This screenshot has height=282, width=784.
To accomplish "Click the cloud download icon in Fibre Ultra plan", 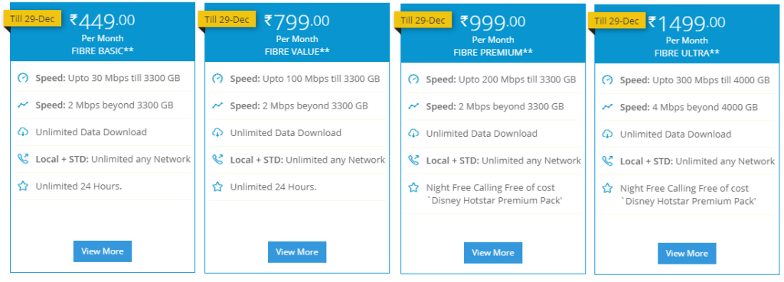I will tap(607, 134).
